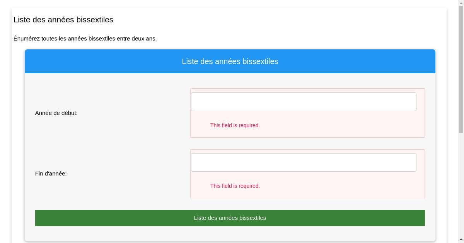Viewport: 464px width, 243px height.
Task: Click the top page heading text
Action: [x=63, y=20]
